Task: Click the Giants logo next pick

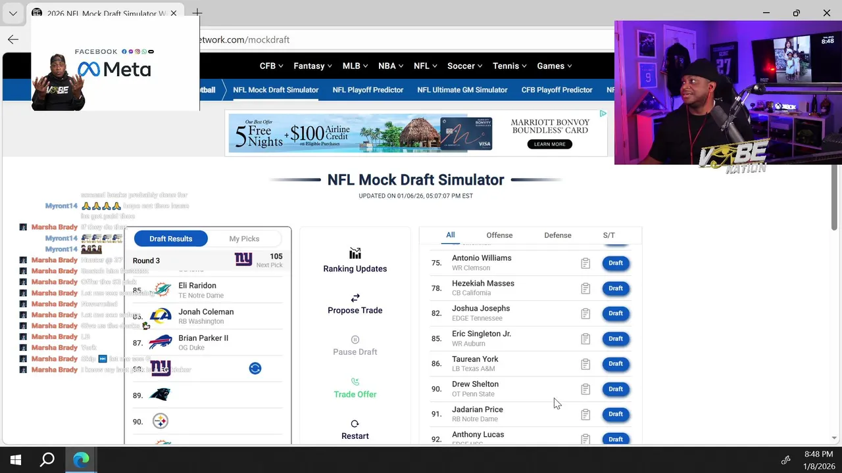Action: (x=243, y=259)
